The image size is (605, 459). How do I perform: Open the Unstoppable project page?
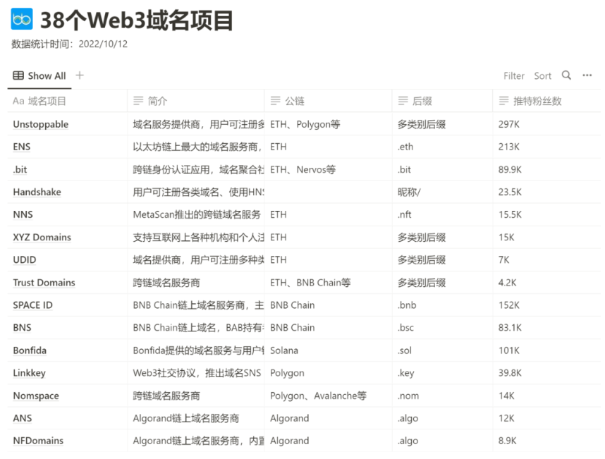(40, 124)
